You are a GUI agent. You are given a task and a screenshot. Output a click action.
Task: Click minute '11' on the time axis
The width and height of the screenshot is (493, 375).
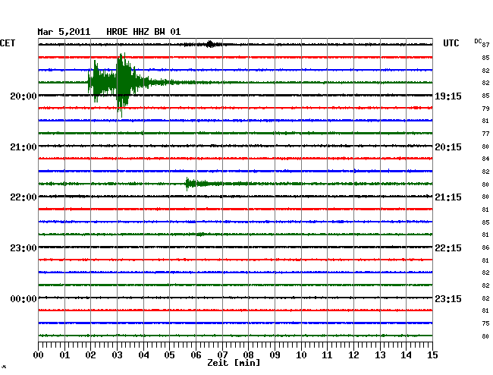coord(328,355)
